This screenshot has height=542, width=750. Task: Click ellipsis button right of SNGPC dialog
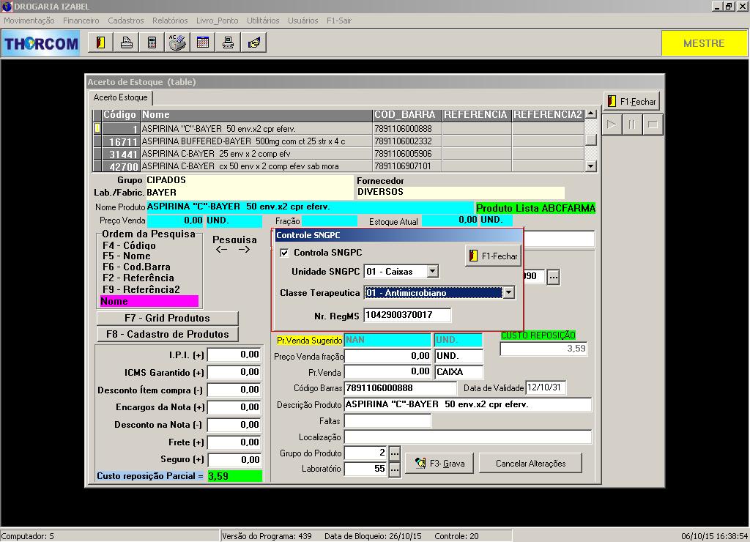click(554, 277)
